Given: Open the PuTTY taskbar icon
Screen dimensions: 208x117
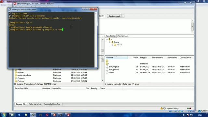Looking at the screenshot, I should pos(33,115).
